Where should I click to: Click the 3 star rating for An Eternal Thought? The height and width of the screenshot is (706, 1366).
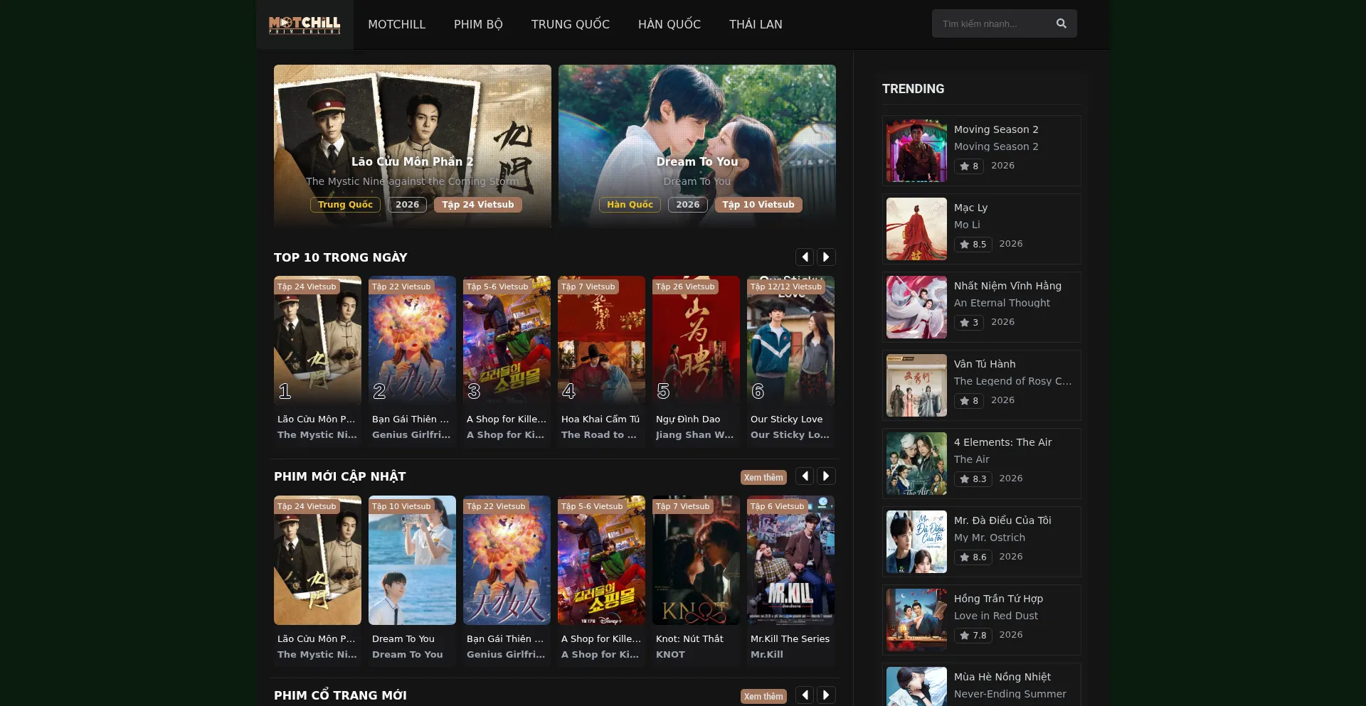[969, 323]
